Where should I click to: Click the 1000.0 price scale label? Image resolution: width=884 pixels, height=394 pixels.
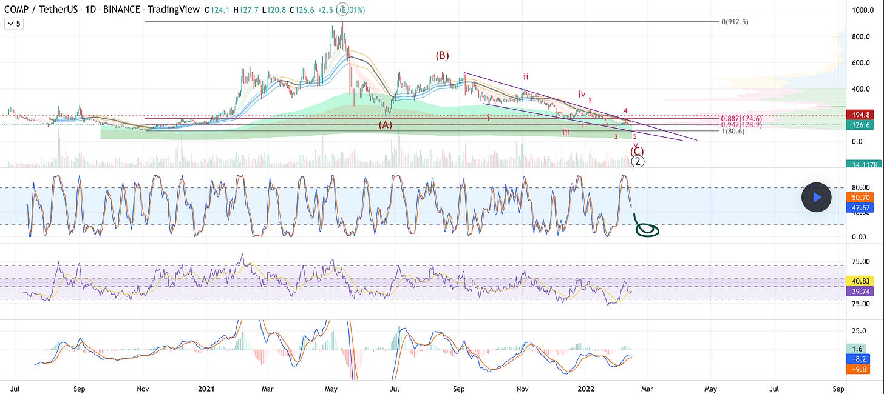pyautogui.click(x=862, y=10)
